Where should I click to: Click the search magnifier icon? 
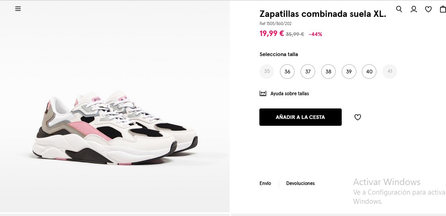pyautogui.click(x=399, y=9)
